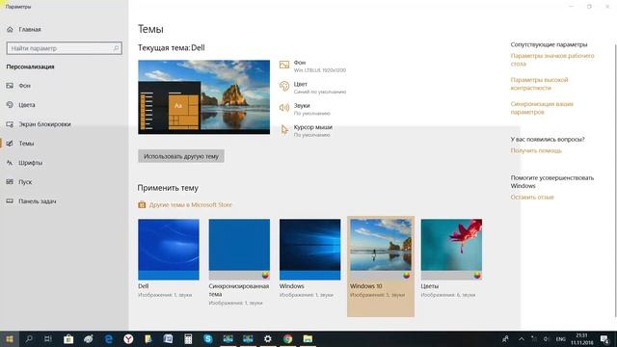
Task: Click the Получить помощь link
Action: (536, 150)
